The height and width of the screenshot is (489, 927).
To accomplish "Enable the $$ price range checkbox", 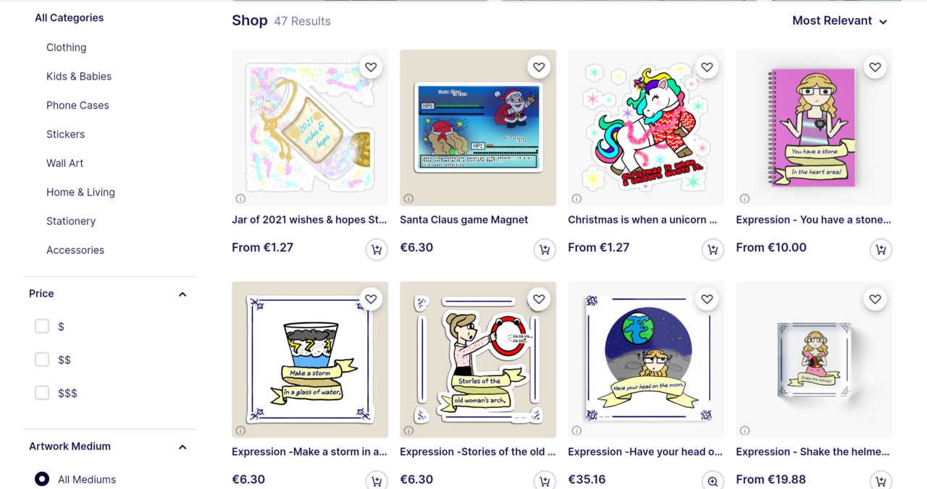I will point(42,360).
